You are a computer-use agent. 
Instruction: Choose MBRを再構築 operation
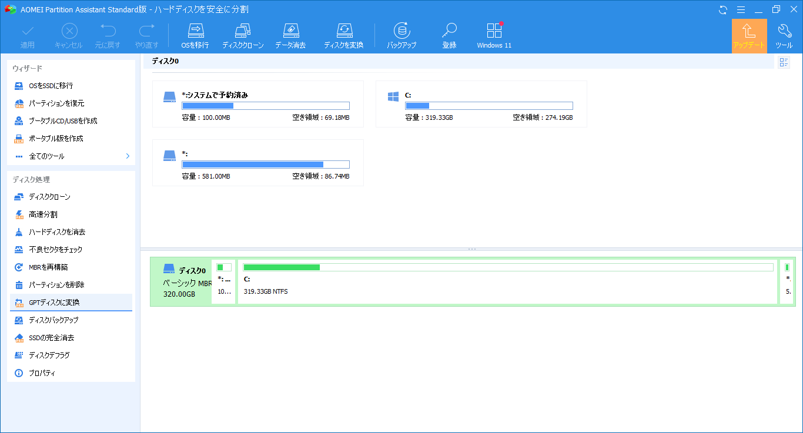[71, 267]
